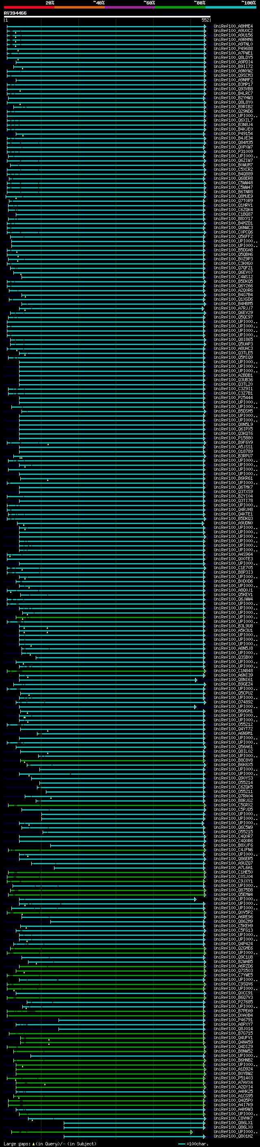Screen dimensions: 260x1147
Task: Select the UniRef100_A7RJJ7 label
Action: tap(233, 308)
